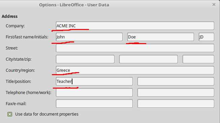Click the e-mail input field
This screenshot has height=123, width=220.
[176, 104]
